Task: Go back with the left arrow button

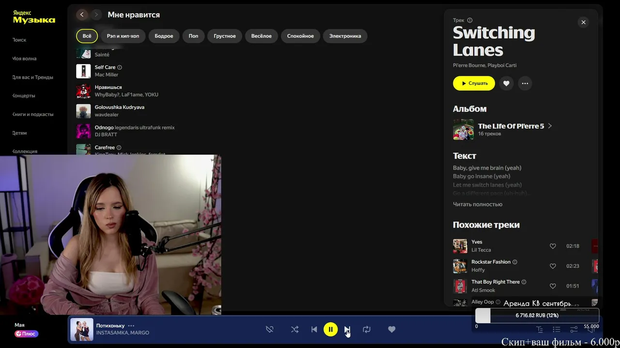Action: pyautogui.click(x=82, y=15)
